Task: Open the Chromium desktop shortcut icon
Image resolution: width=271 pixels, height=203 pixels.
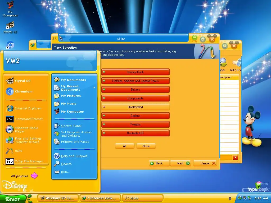Action: coord(10,45)
